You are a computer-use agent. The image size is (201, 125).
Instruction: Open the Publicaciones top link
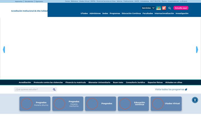tap(128, 1)
